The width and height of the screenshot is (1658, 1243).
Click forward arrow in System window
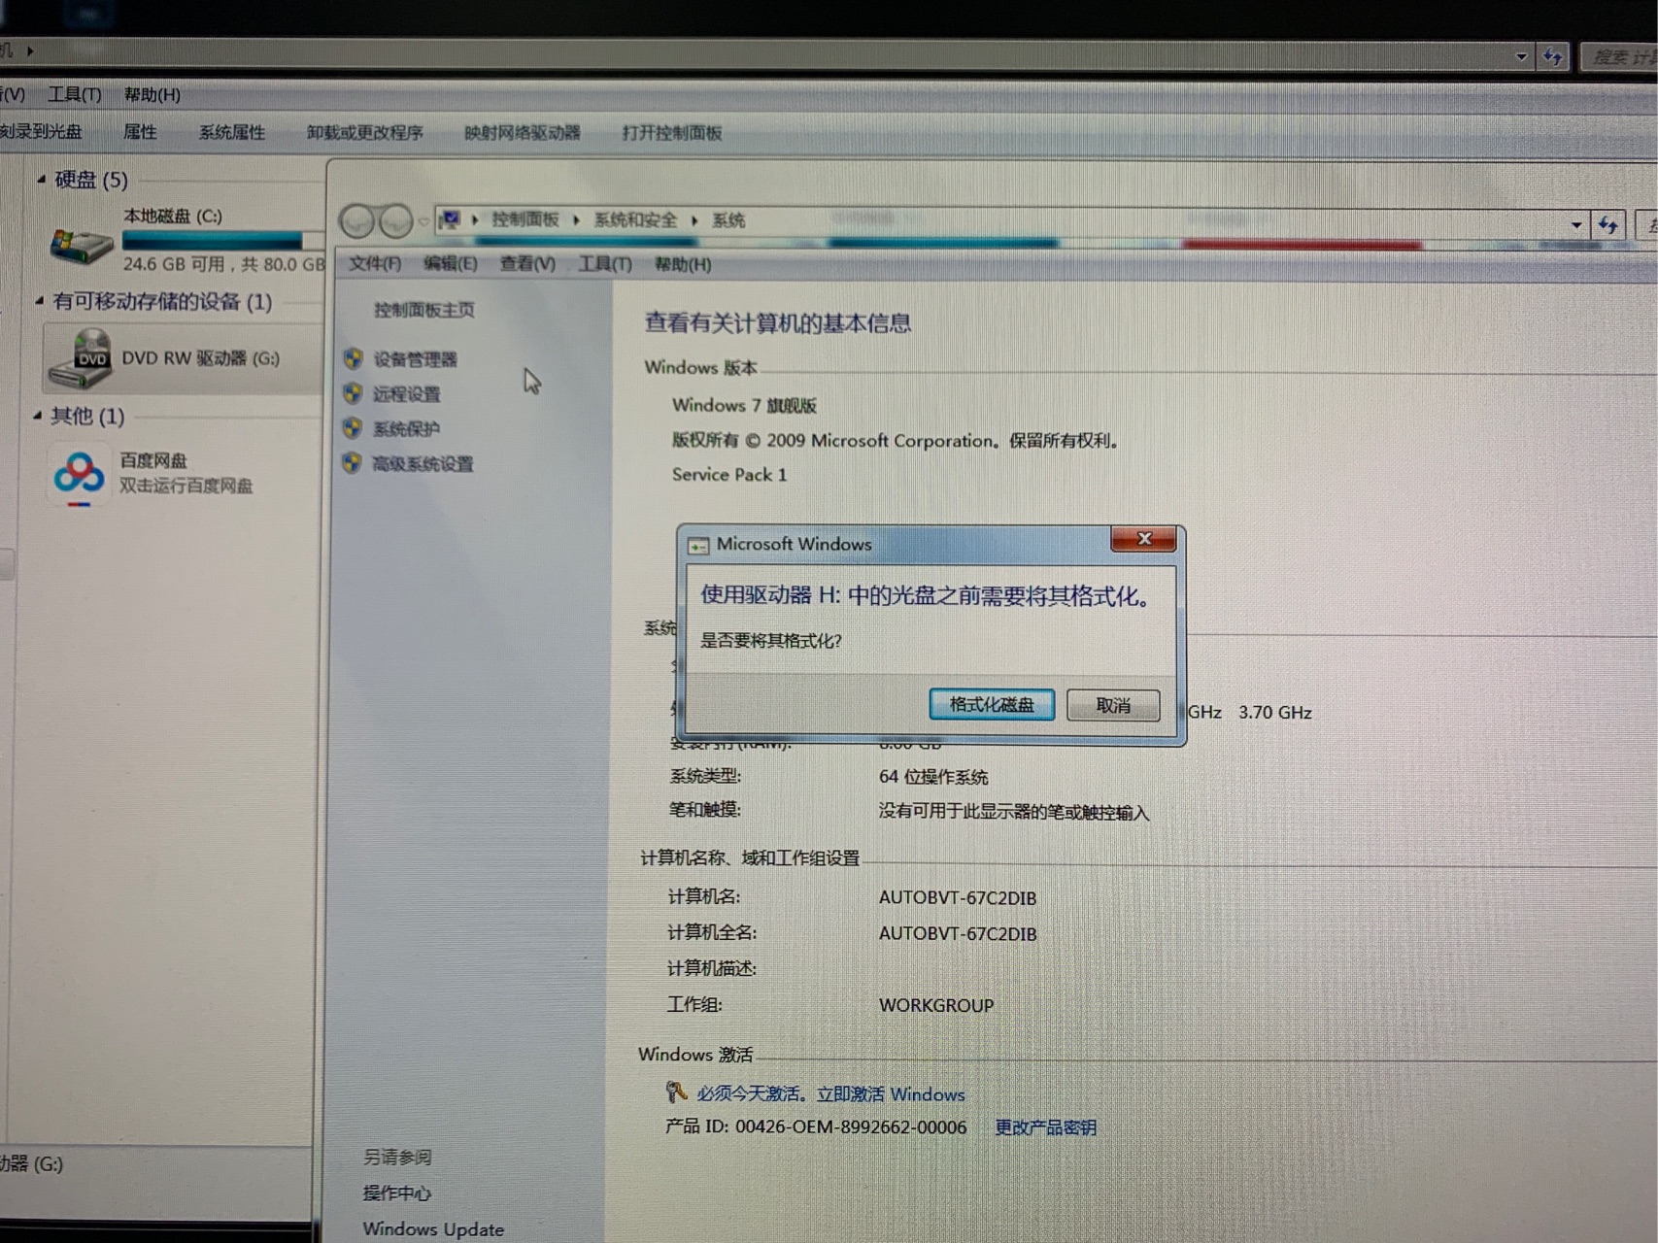click(395, 221)
